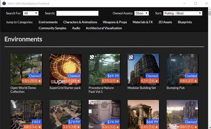Click the scrollbar down arrow
Viewport: 211px width, 129px height.
tap(210, 127)
